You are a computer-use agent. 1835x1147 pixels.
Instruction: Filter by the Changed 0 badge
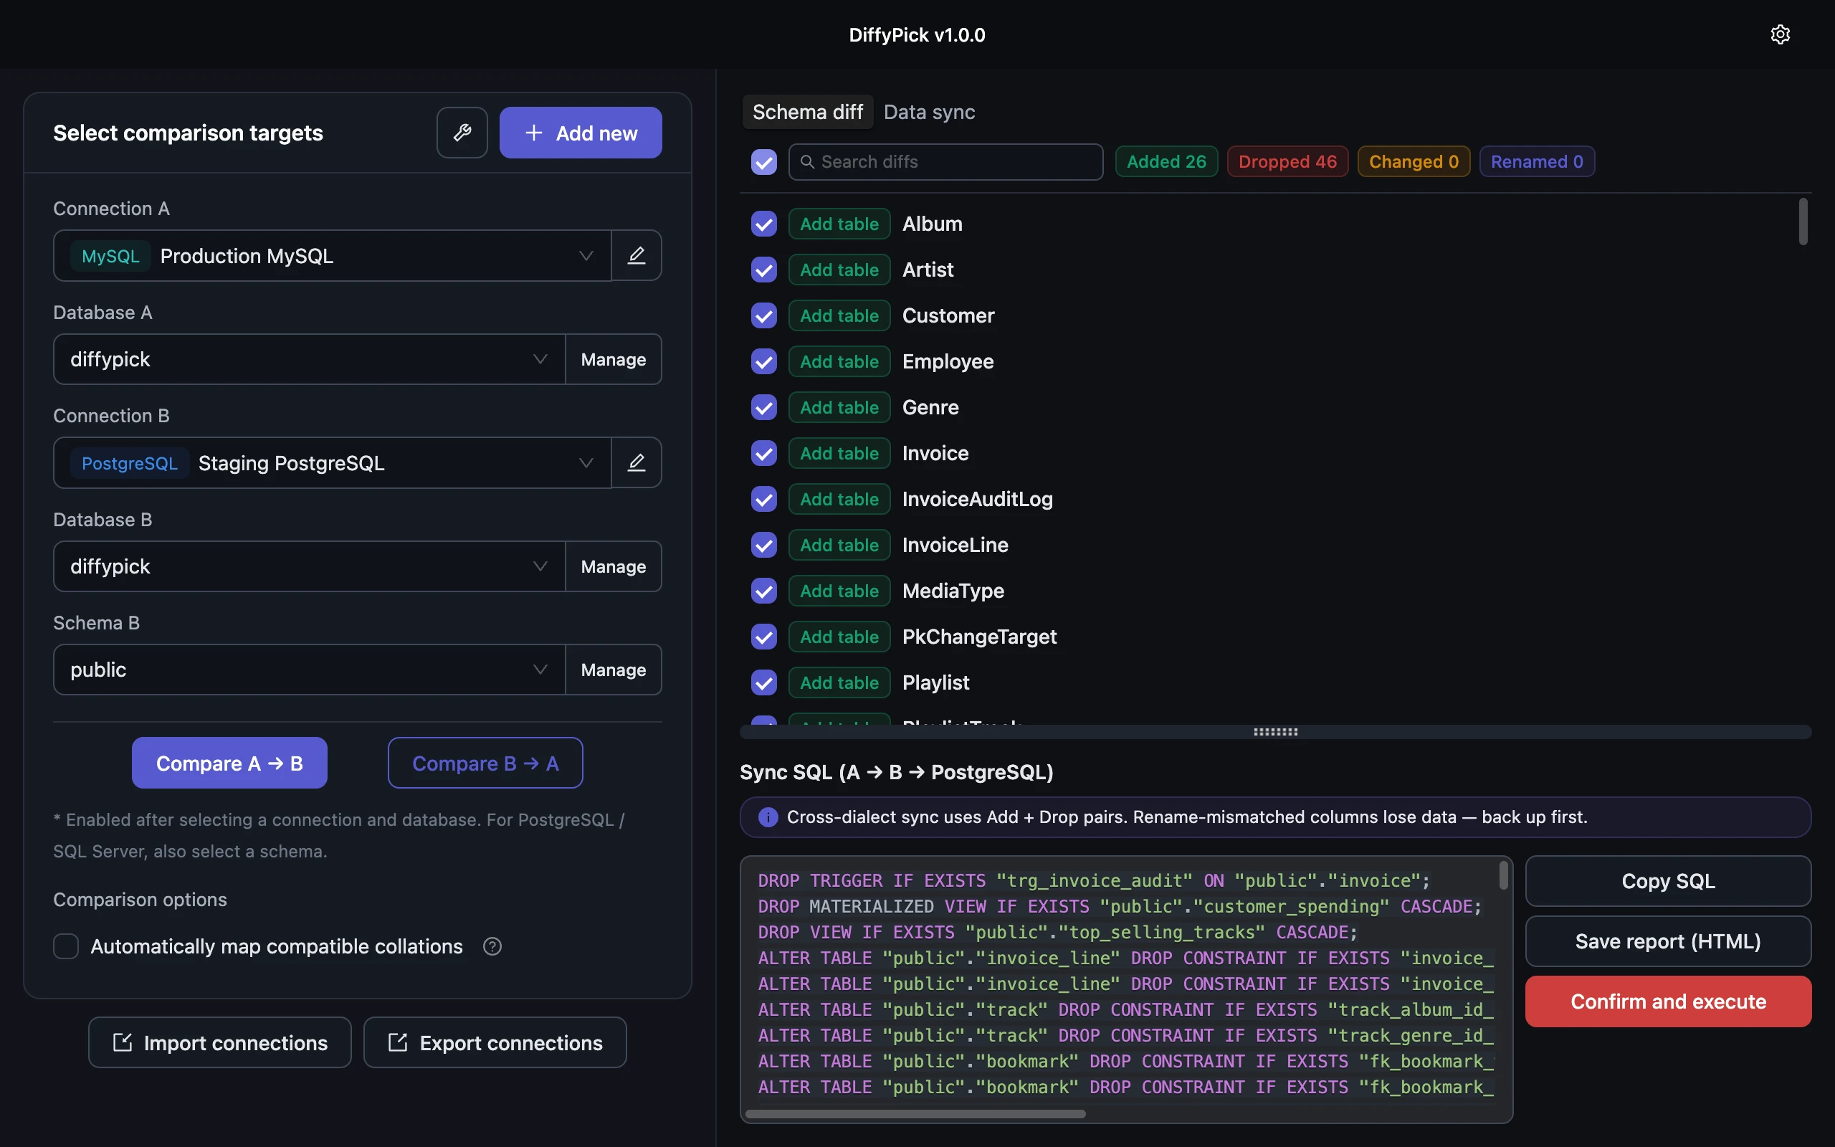click(1414, 161)
